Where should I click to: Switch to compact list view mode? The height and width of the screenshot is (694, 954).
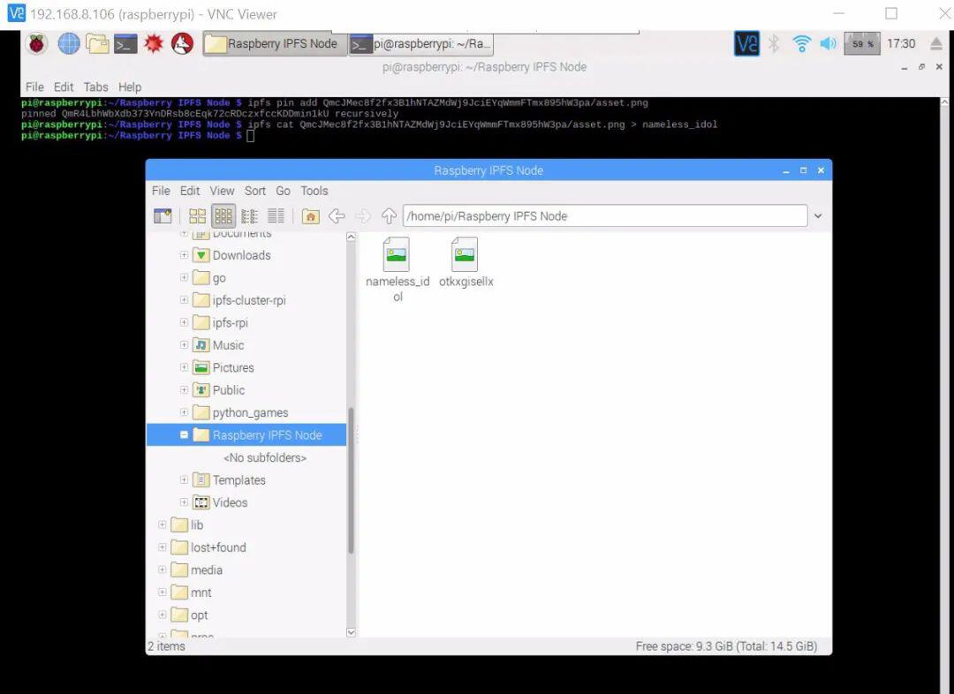tap(249, 216)
